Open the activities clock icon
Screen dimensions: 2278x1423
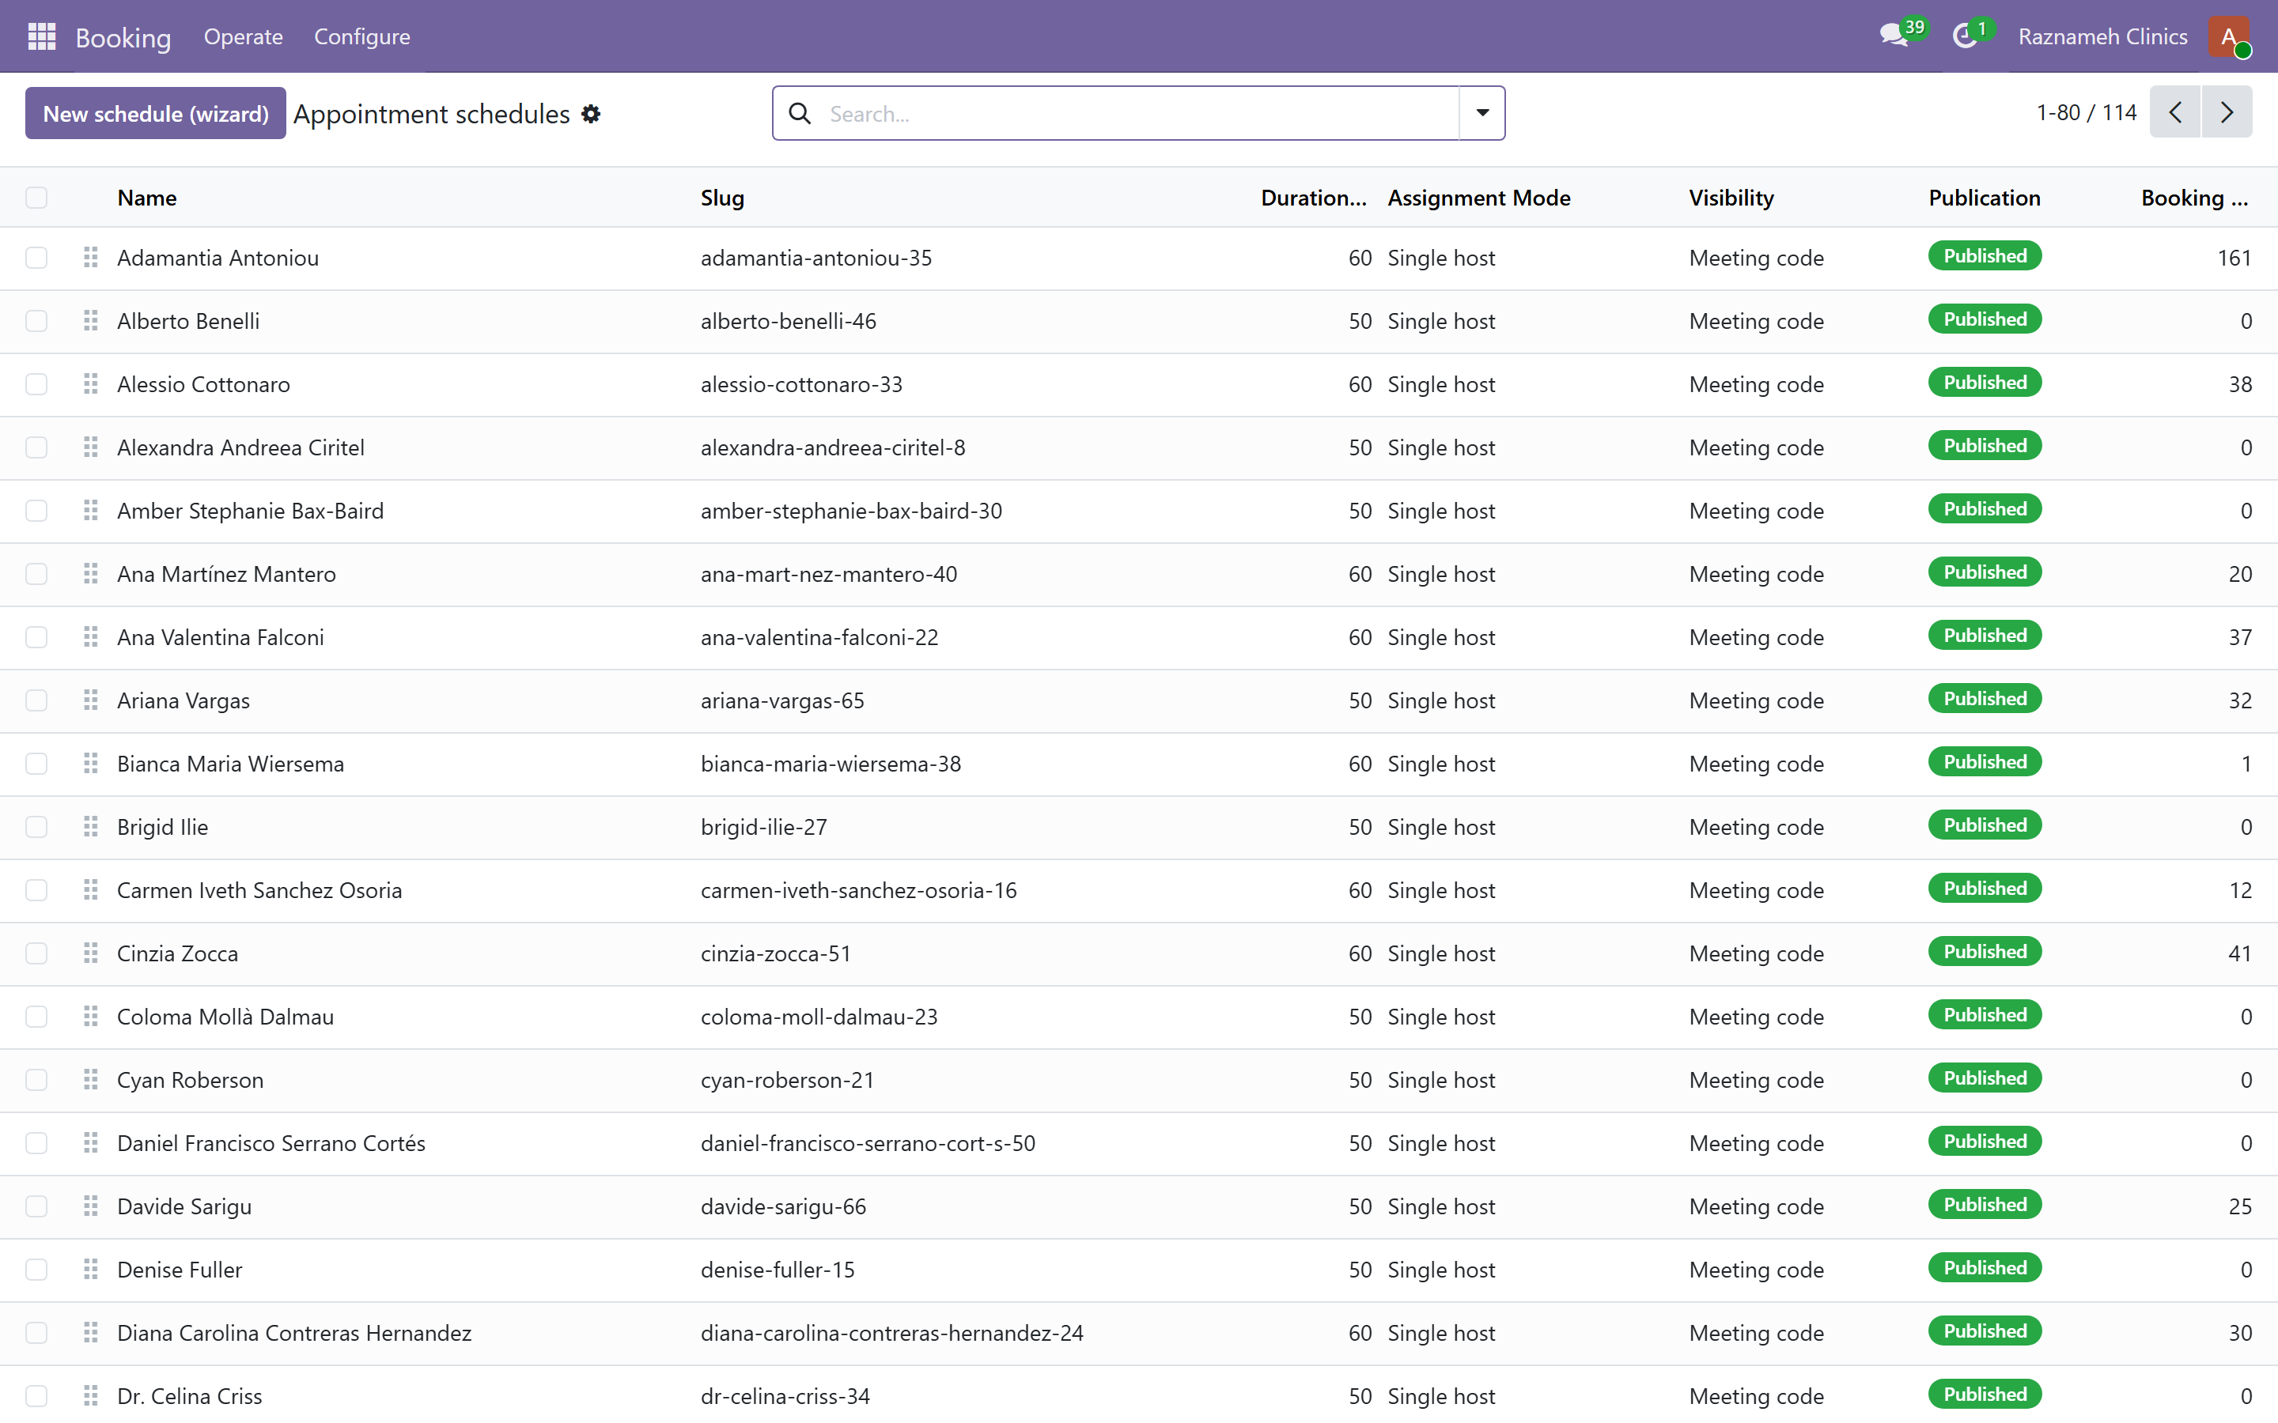tap(1965, 36)
